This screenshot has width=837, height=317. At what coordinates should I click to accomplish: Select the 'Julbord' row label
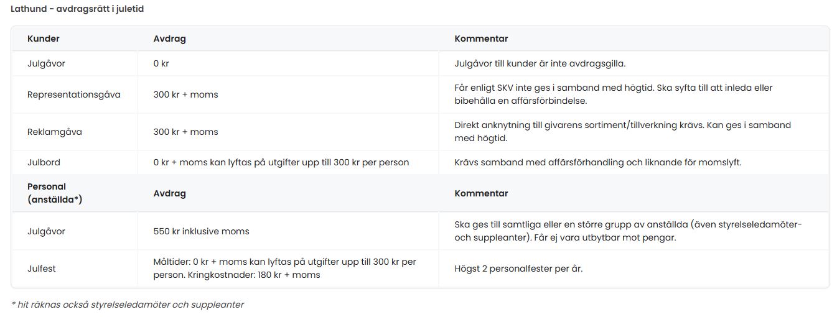tap(44, 162)
